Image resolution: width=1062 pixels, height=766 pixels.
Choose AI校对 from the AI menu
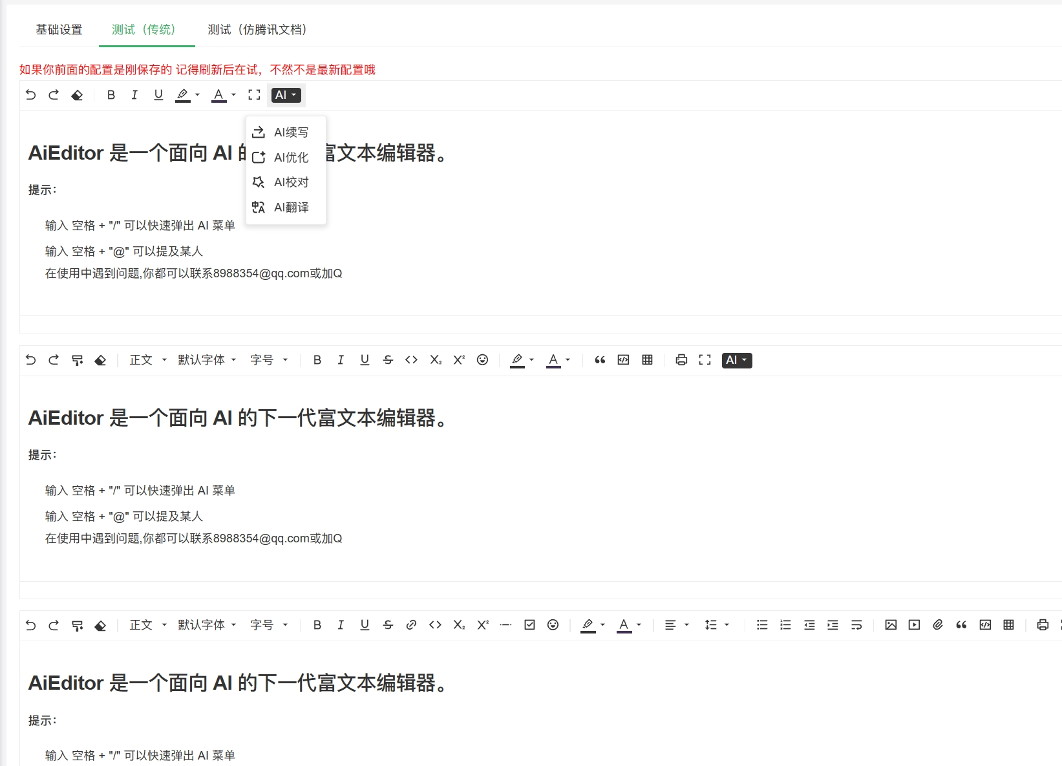[x=286, y=182]
